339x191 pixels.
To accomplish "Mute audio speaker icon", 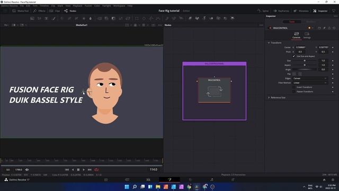I will (x=27, y=170).
